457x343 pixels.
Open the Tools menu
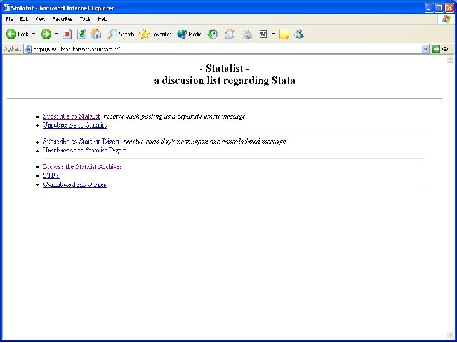tap(85, 19)
